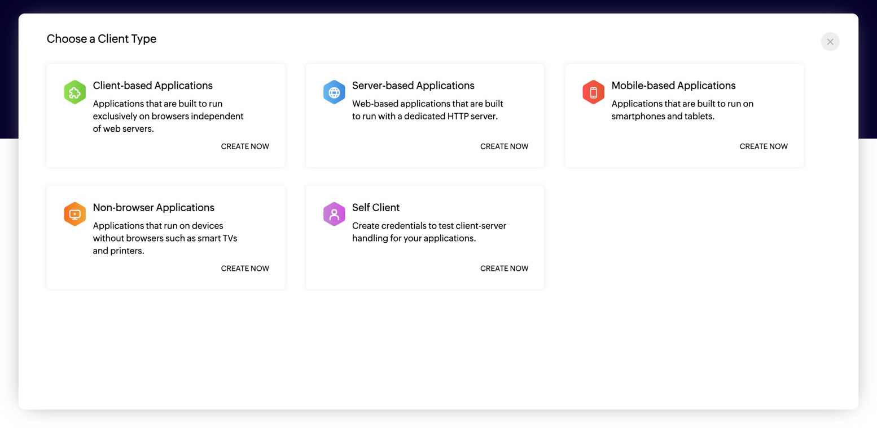Select the Server-based Applications title
This screenshot has height=428, width=877.
[413, 86]
